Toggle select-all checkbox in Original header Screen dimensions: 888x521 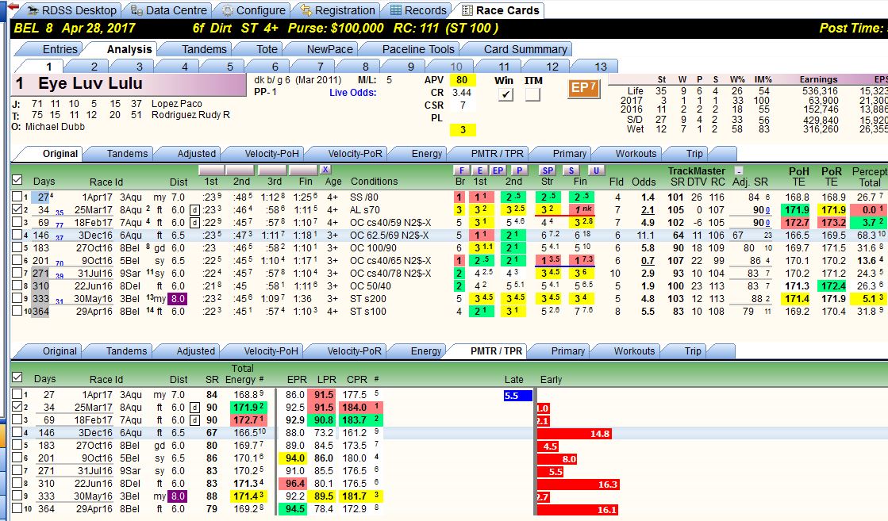[x=17, y=180]
